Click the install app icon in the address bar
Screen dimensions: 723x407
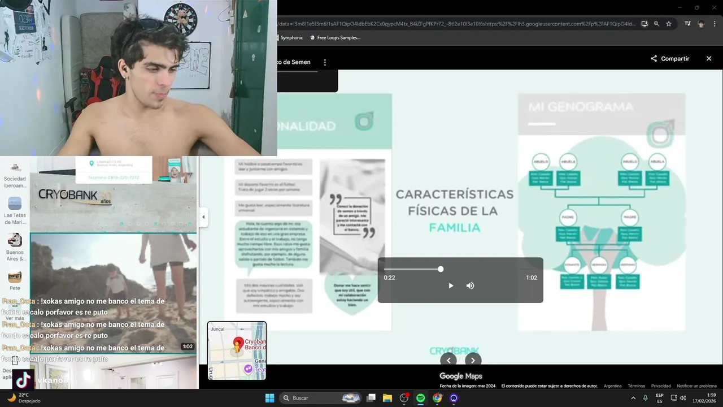point(644,24)
